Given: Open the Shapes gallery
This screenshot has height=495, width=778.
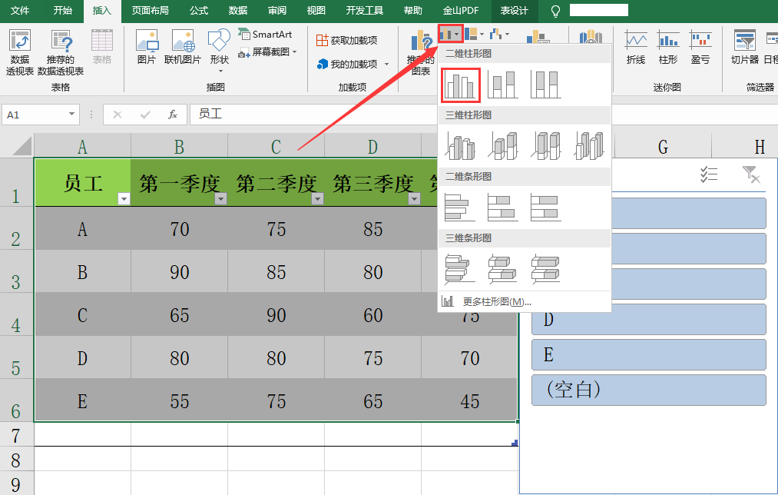Looking at the screenshot, I should point(220,50).
